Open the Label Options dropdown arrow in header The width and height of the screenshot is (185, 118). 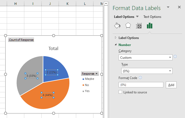pyautogui.click(x=137, y=17)
